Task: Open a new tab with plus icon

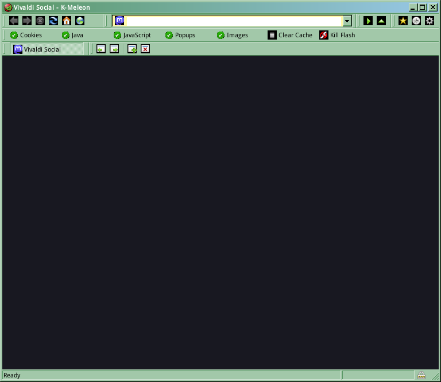Action: point(132,49)
